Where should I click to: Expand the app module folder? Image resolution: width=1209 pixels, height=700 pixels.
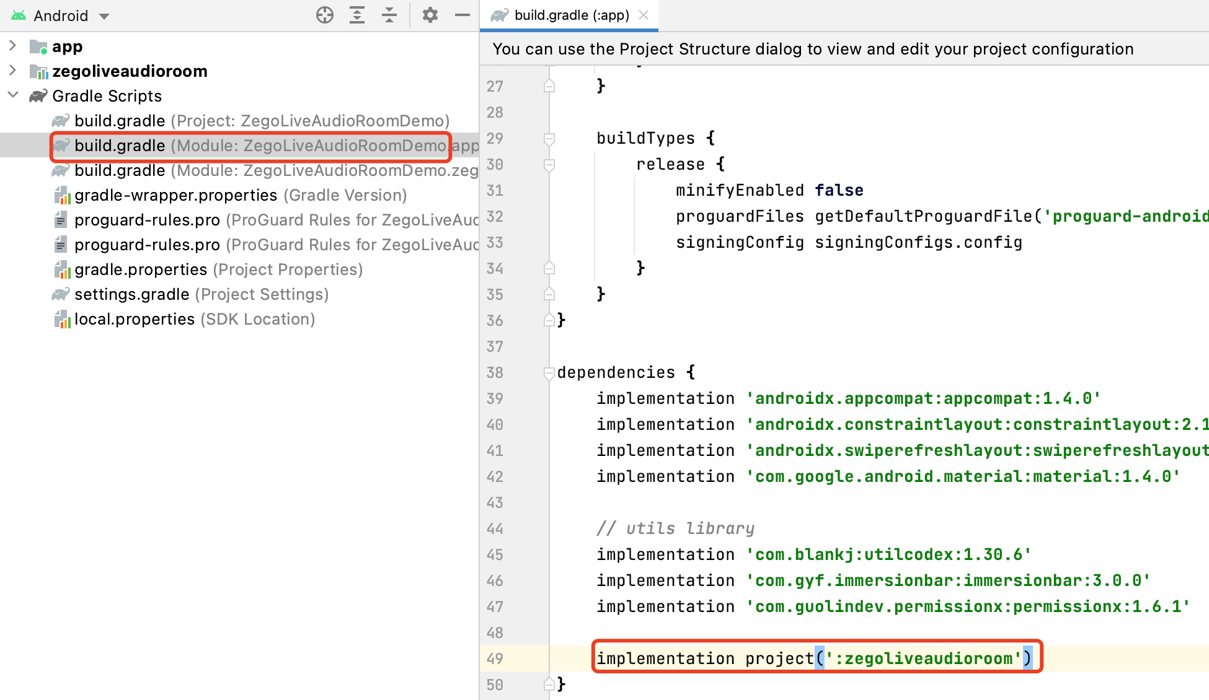click(12, 46)
